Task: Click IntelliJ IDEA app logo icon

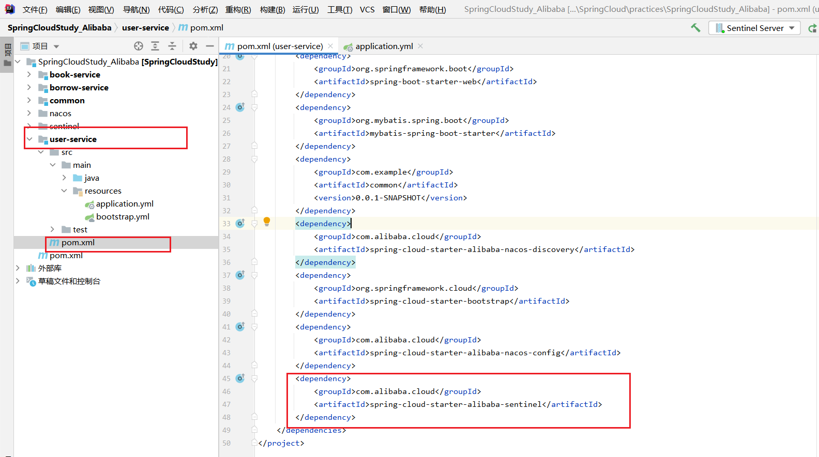Action: point(9,9)
